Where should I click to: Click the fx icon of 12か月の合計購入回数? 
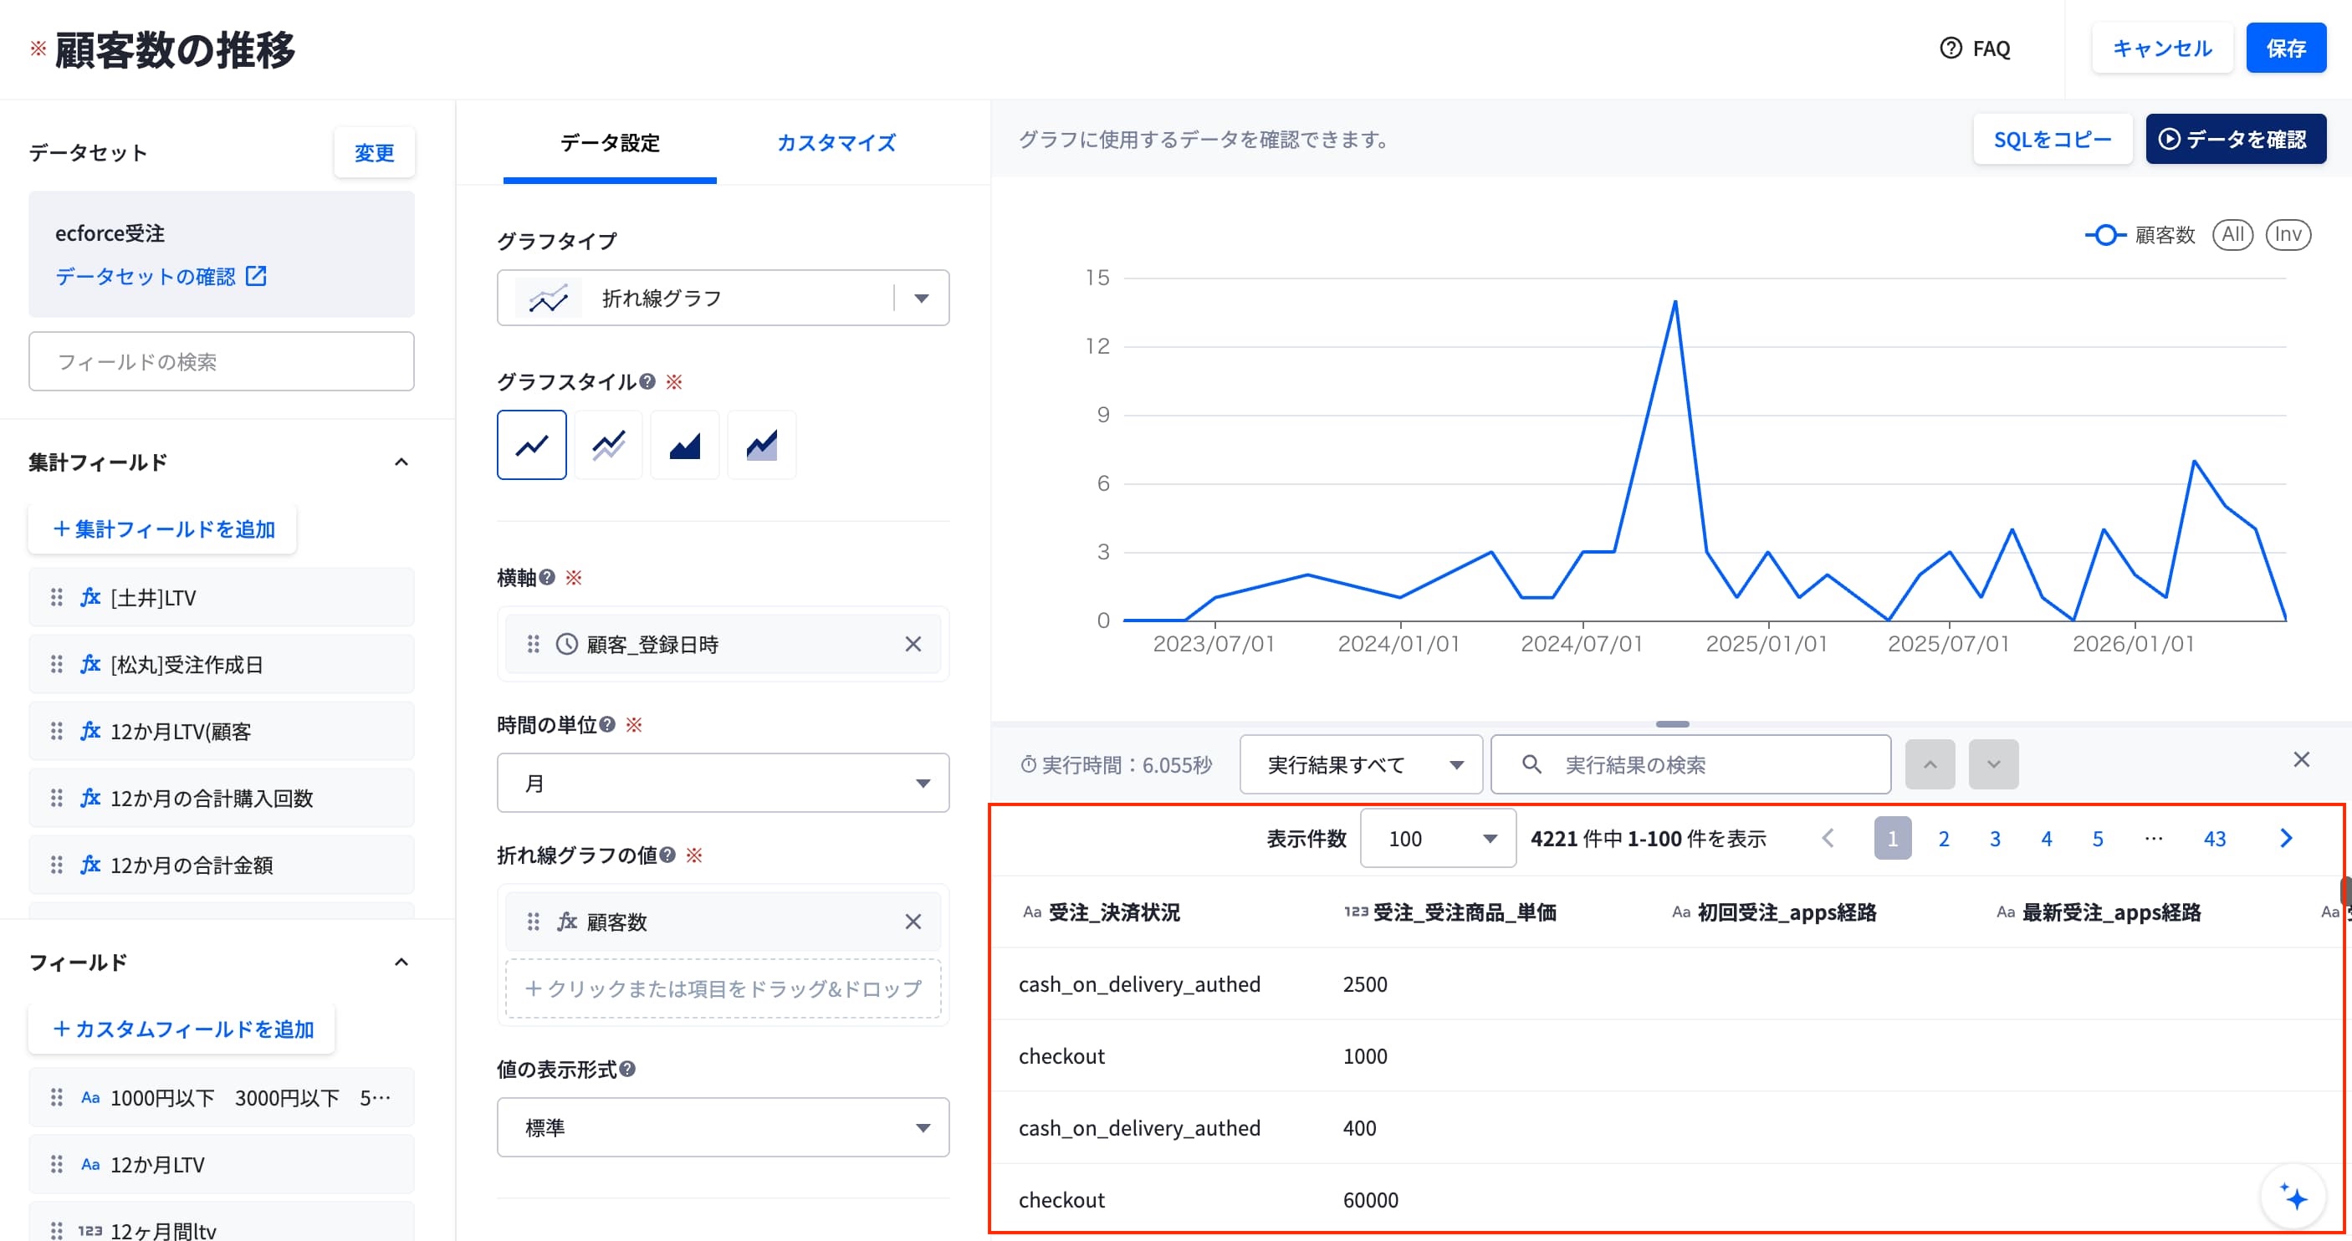coord(89,797)
